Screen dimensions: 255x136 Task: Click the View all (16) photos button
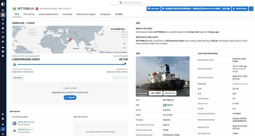point(170,93)
